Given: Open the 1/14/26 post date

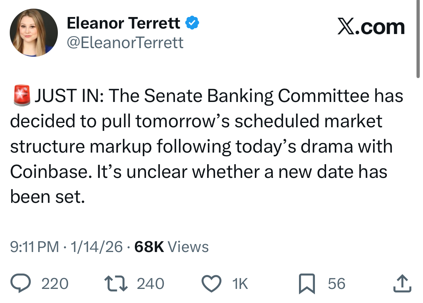Looking at the screenshot, I should 97,247.
